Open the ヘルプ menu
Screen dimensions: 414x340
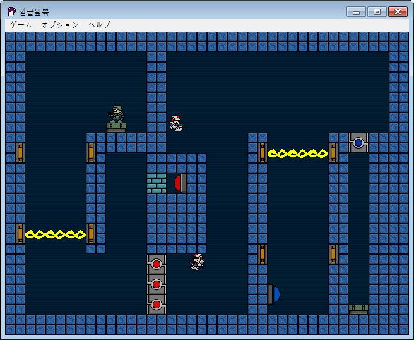(100, 25)
